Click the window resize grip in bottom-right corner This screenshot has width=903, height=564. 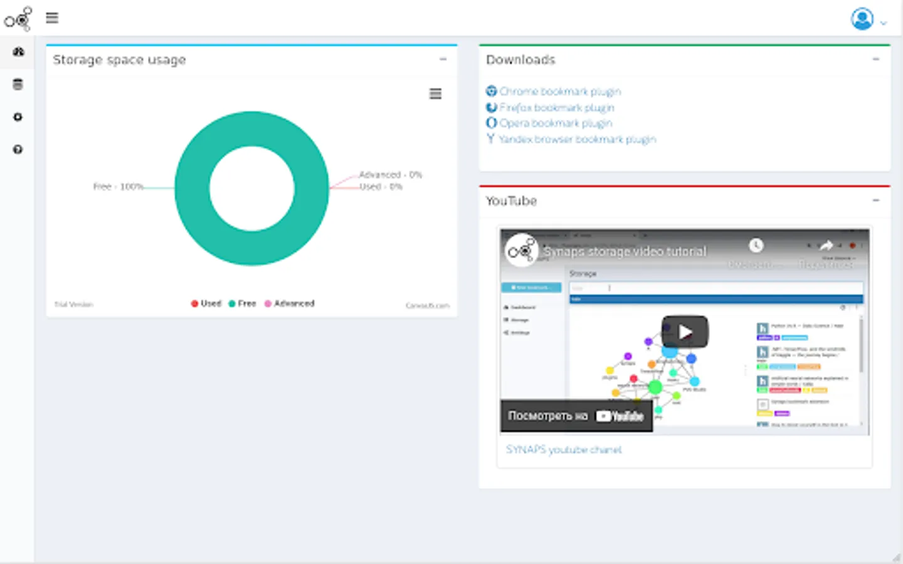coord(897,558)
